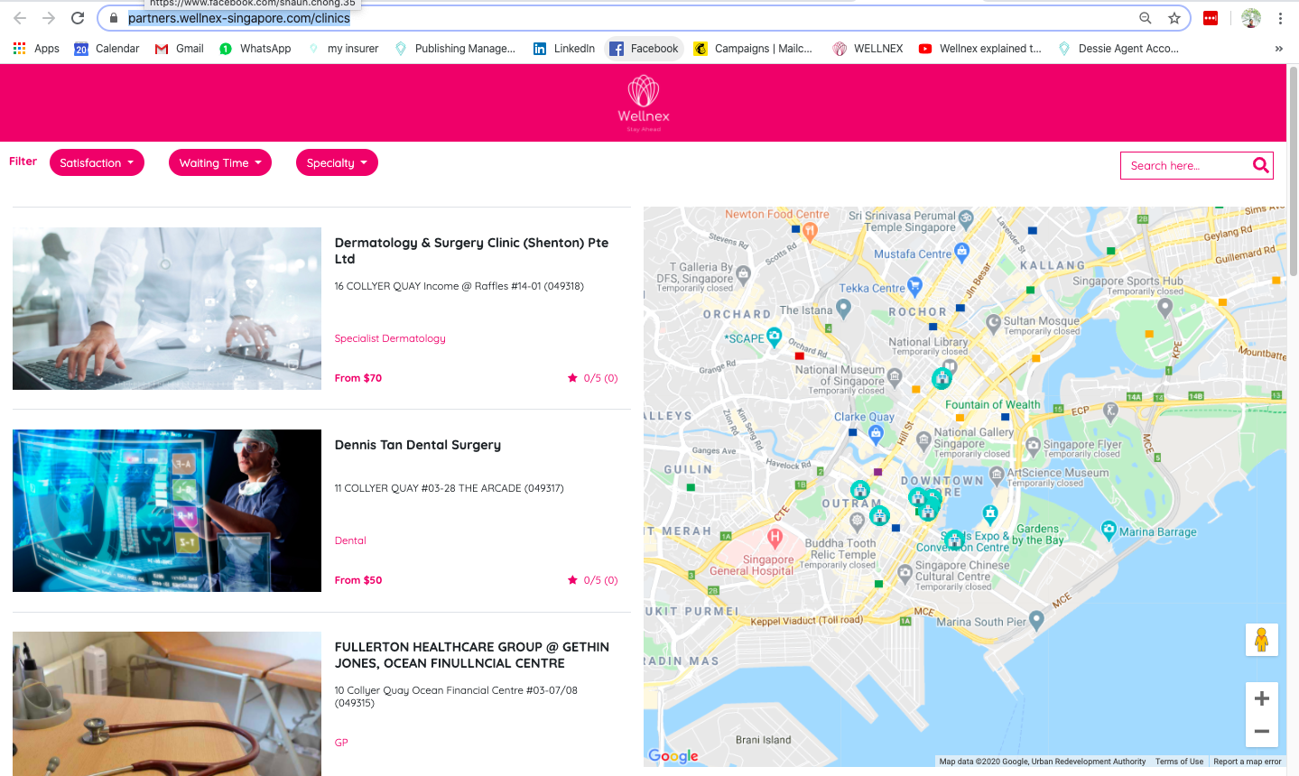
Task: Expand the Specialty filter dropdown
Action: point(337,162)
